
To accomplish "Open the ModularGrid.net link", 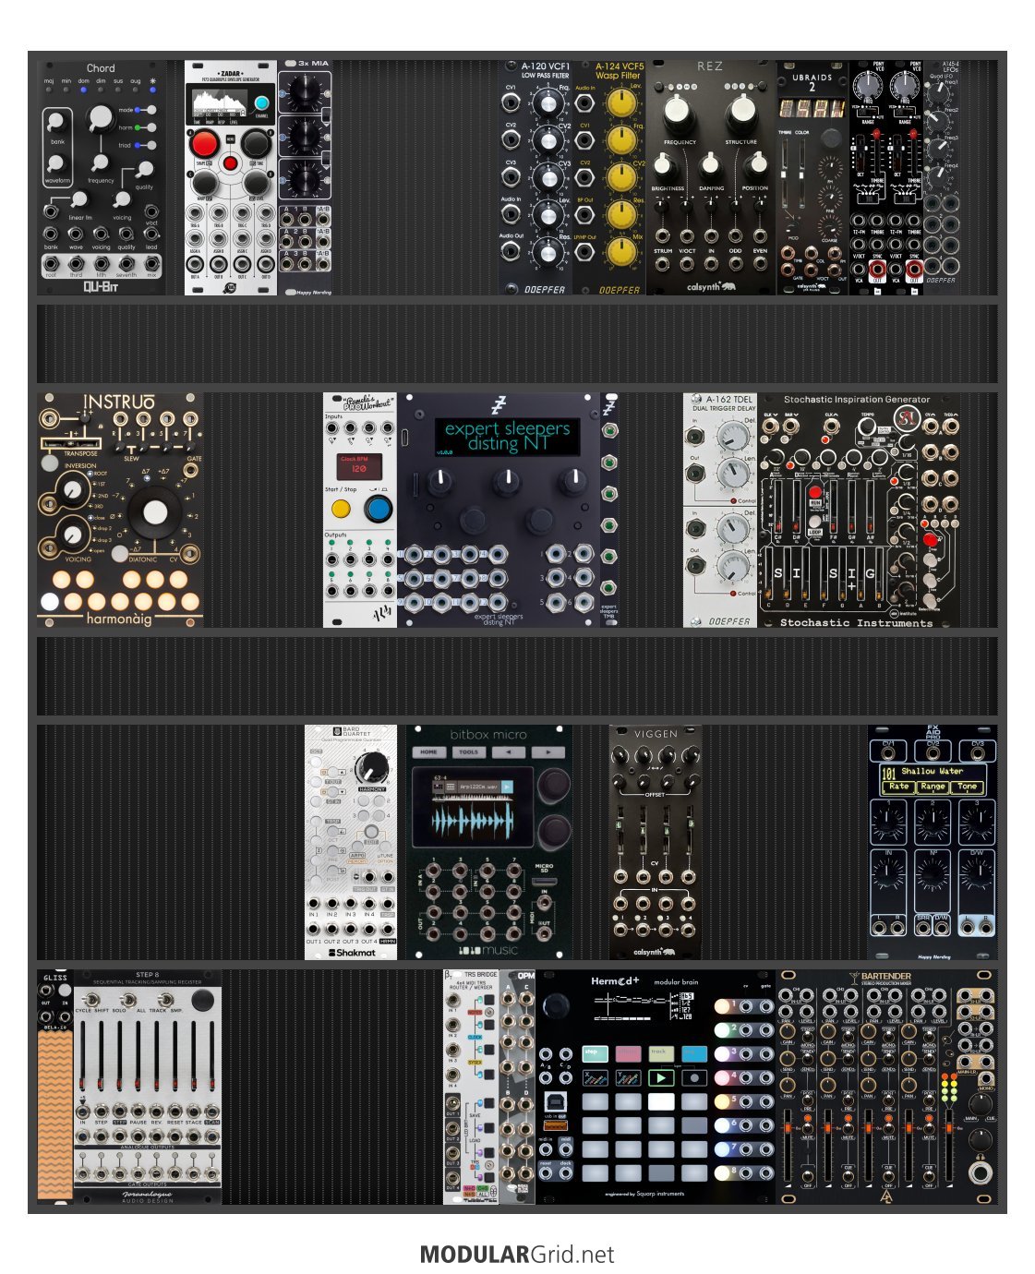I will tap(517, 1255).
